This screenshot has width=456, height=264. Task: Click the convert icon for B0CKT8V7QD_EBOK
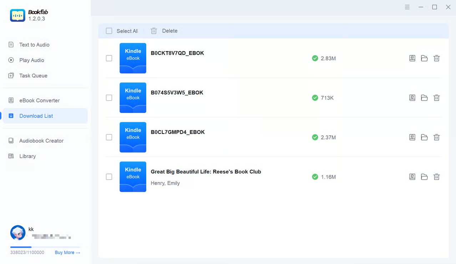[x=412, y=58]
